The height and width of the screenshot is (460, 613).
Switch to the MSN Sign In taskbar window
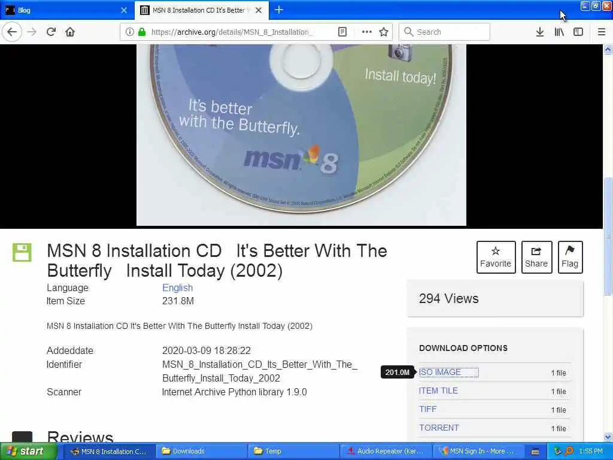[478, 452]
